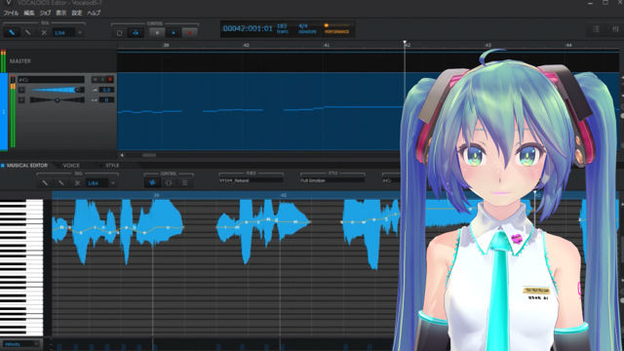This screenshot has width=624, height=351.
Task: Adjust track volume slider
Action: 57,90
